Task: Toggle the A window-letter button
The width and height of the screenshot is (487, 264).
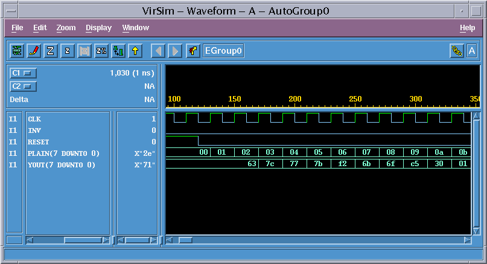Action: tap(472, 51)
